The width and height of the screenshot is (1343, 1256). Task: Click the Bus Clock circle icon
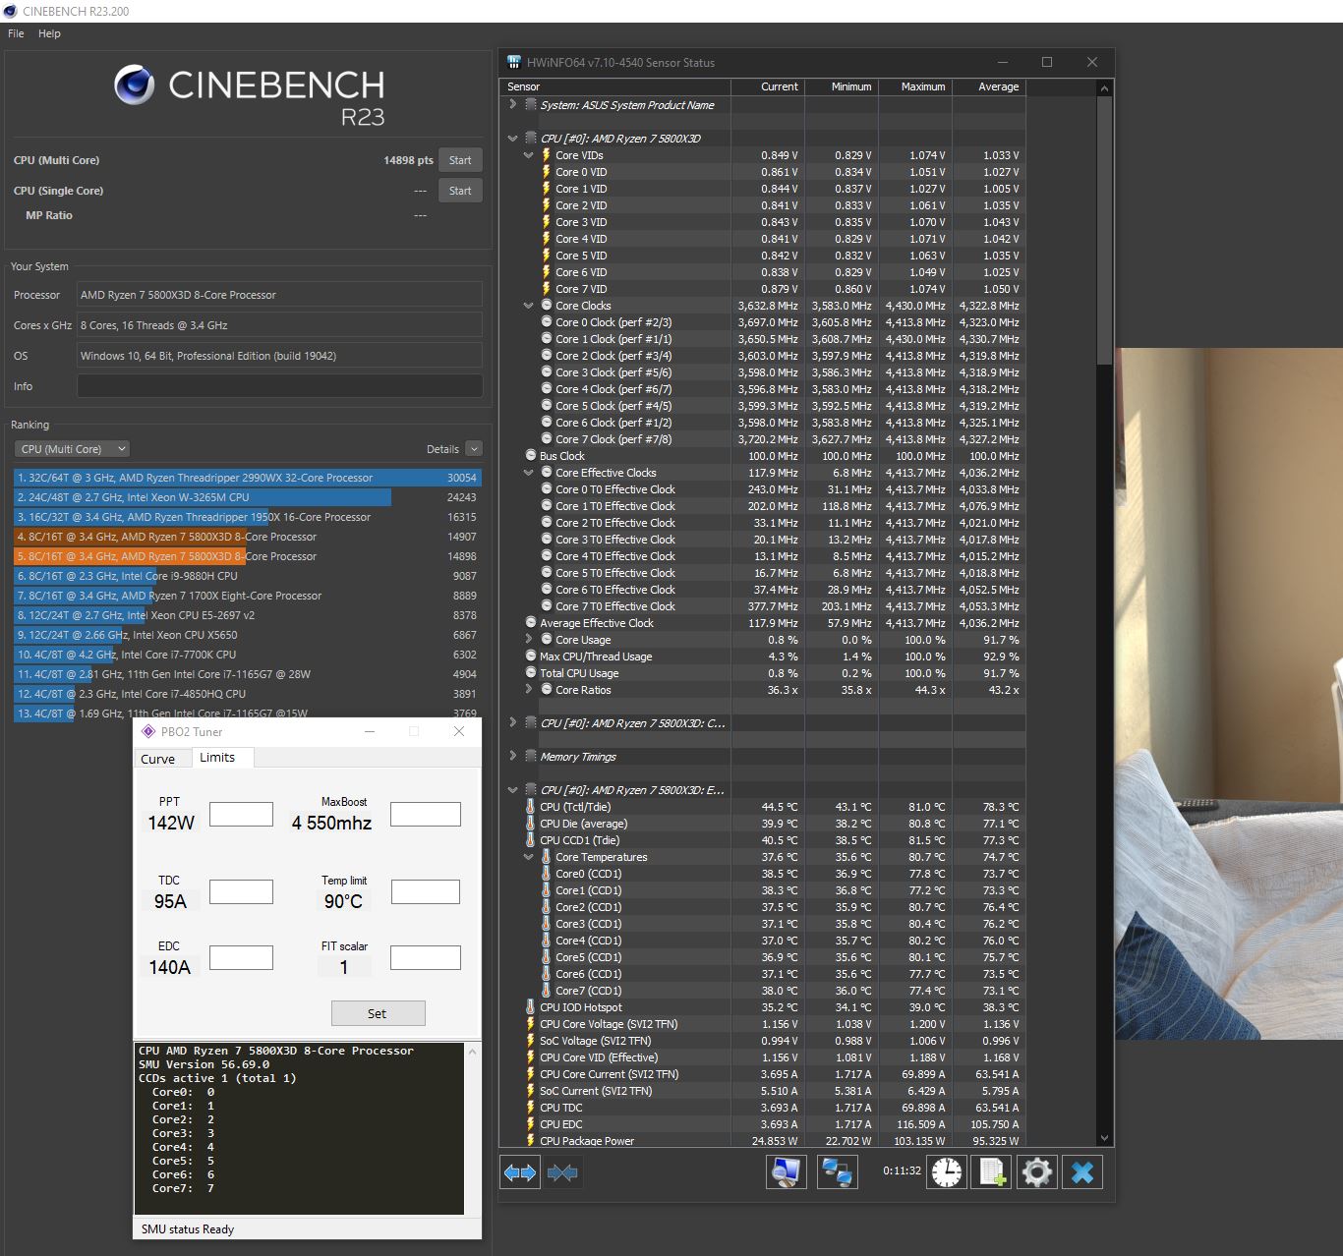(x=531, y=456)
